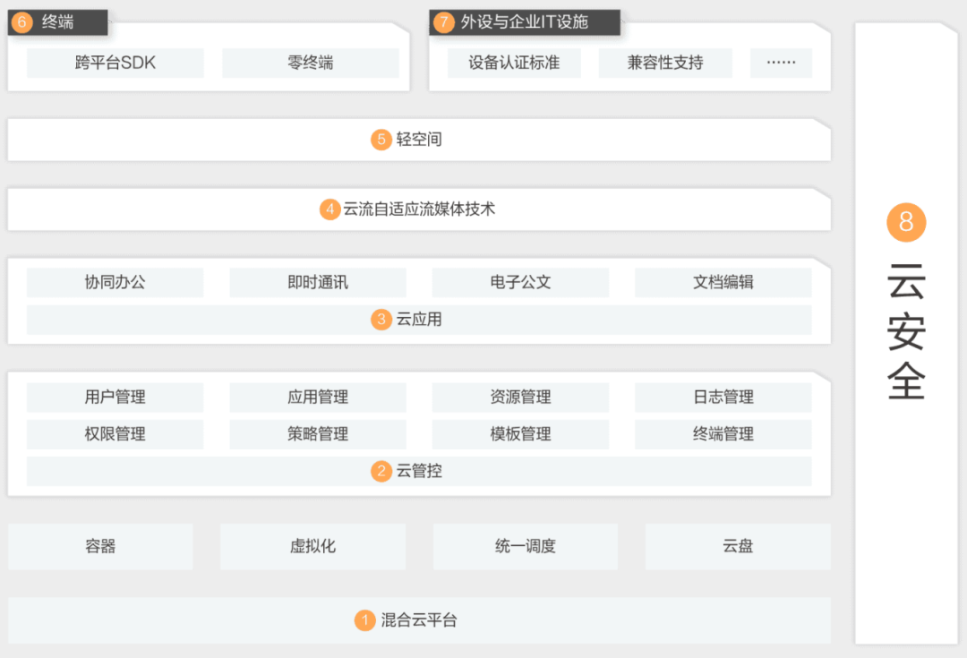Select the 容器 box
Image resolution: width=967 pixels, height=658 pixels.
[x=100, y=546]
